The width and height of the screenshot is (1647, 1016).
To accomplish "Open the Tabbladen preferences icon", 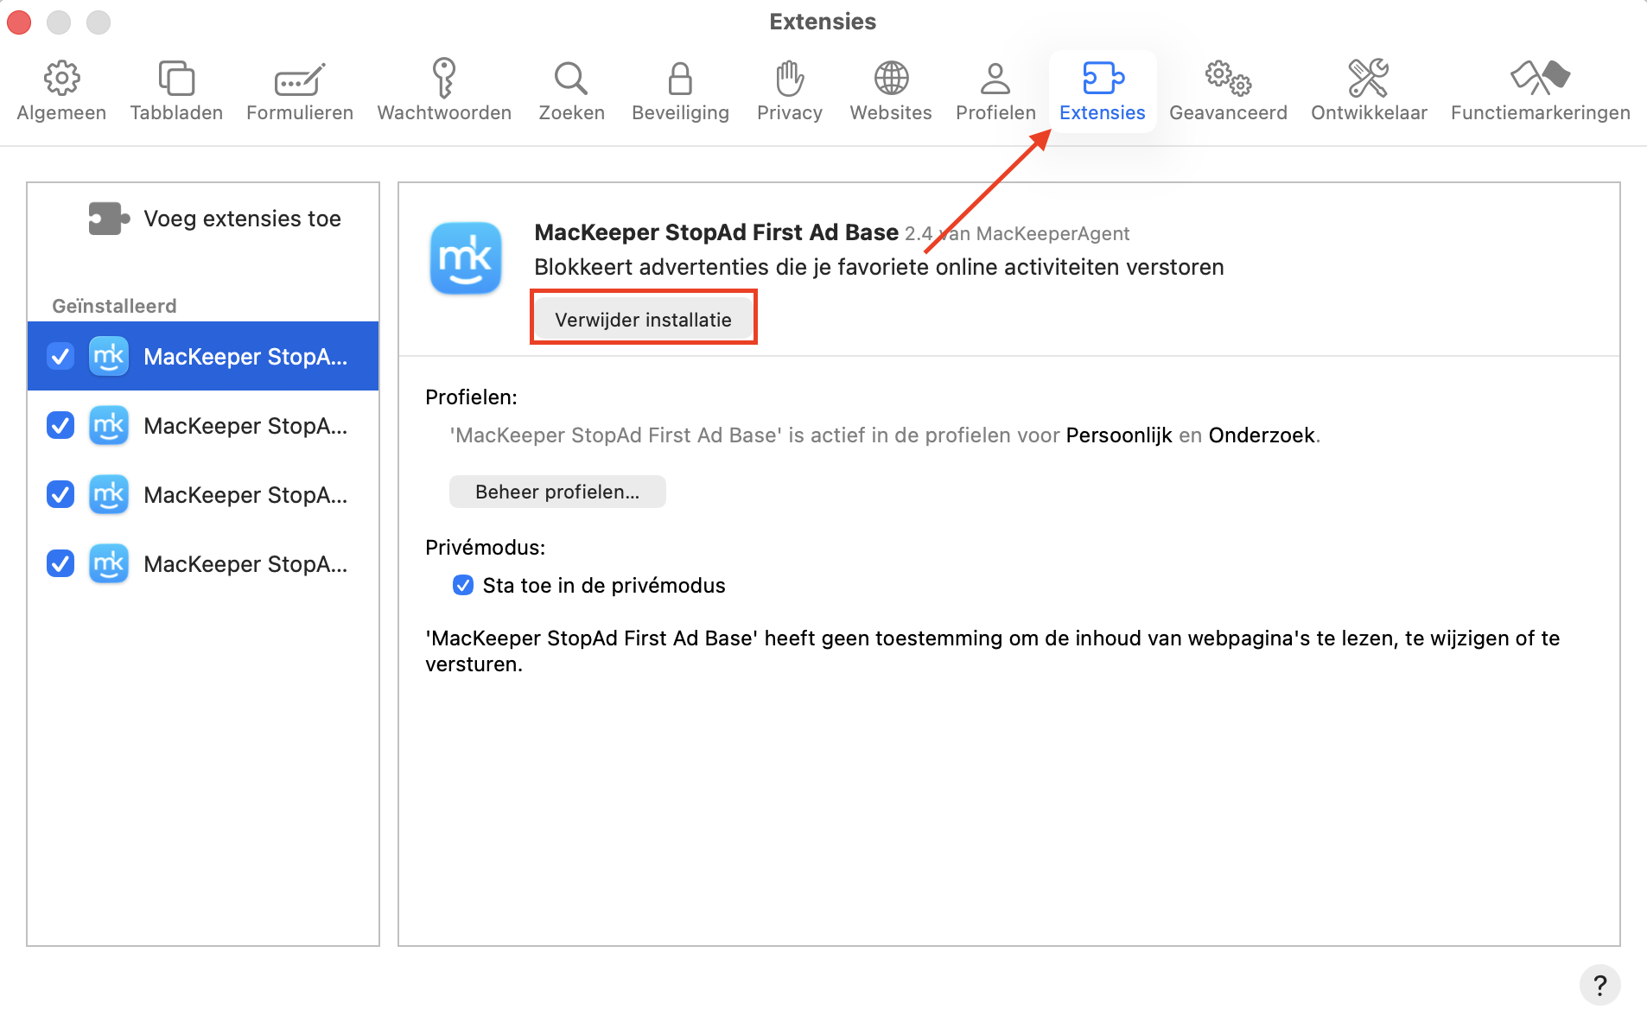I will [x=176, y=79].
